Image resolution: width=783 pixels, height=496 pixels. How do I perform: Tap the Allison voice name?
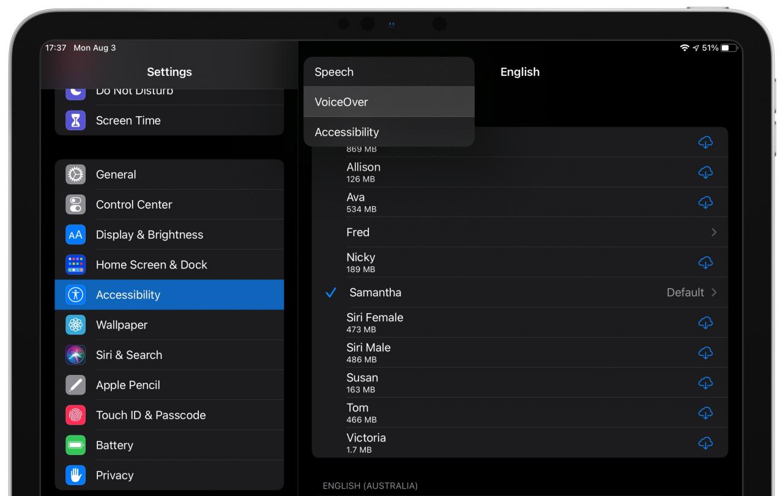(363, 167)
